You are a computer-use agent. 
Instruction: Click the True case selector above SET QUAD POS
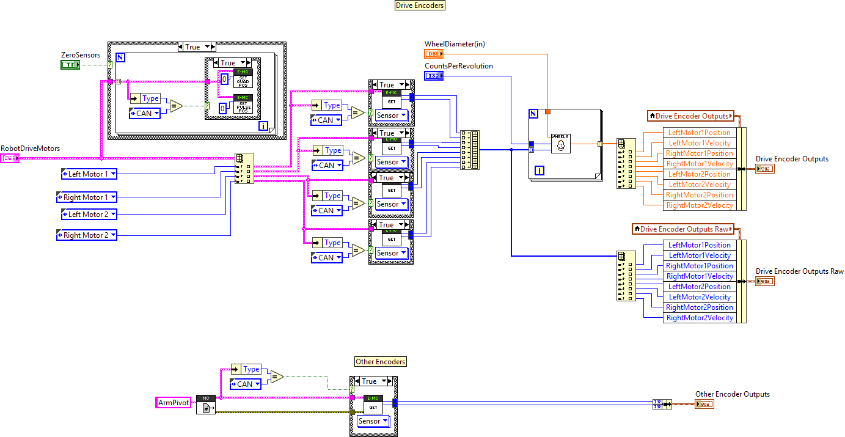point(233,62)
